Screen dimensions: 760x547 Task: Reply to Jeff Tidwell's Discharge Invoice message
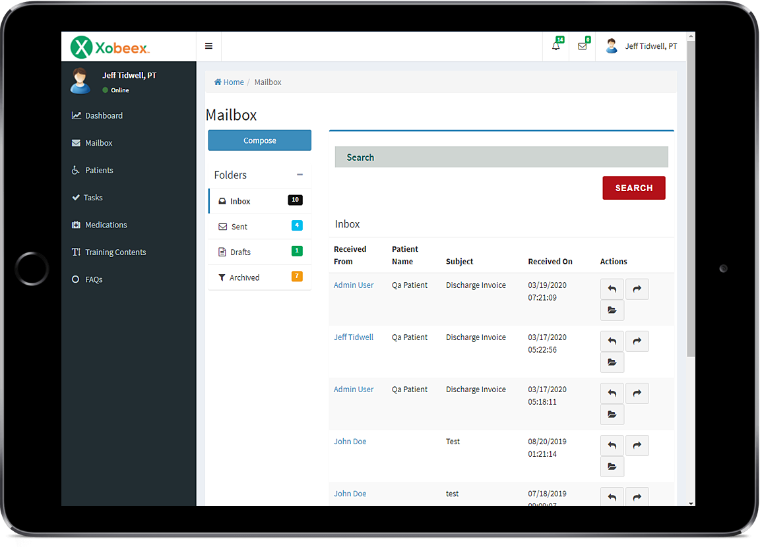point(612,341)
